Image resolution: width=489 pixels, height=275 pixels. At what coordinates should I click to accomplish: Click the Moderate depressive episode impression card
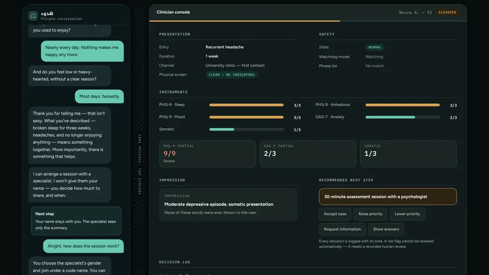(228, 205)
